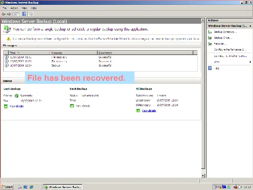Open the Help menu
Viewport: 253px width, 190px height.
point(34,8)
